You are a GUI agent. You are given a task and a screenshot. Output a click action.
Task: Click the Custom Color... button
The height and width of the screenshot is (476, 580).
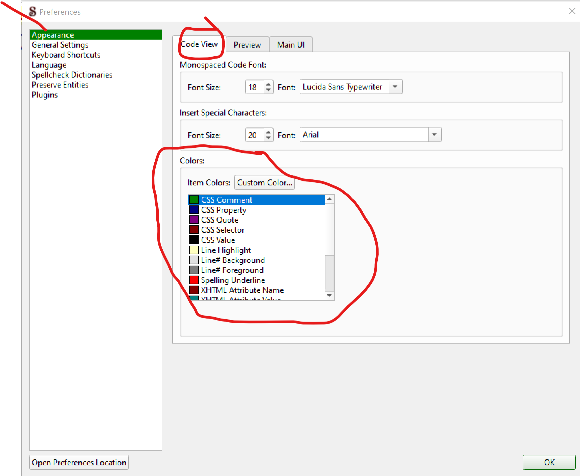tap(265, 182)
